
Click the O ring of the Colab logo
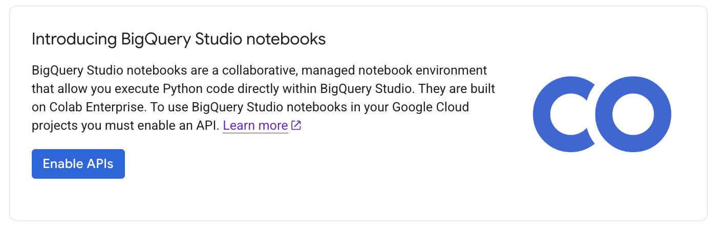[660, 114]
